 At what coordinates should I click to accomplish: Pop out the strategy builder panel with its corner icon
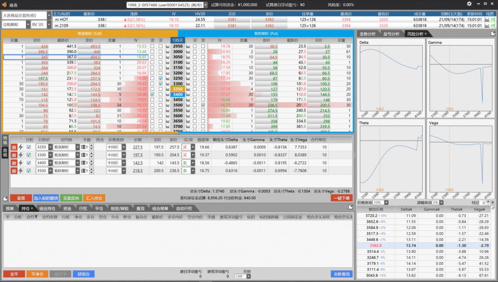pos(6,199)
